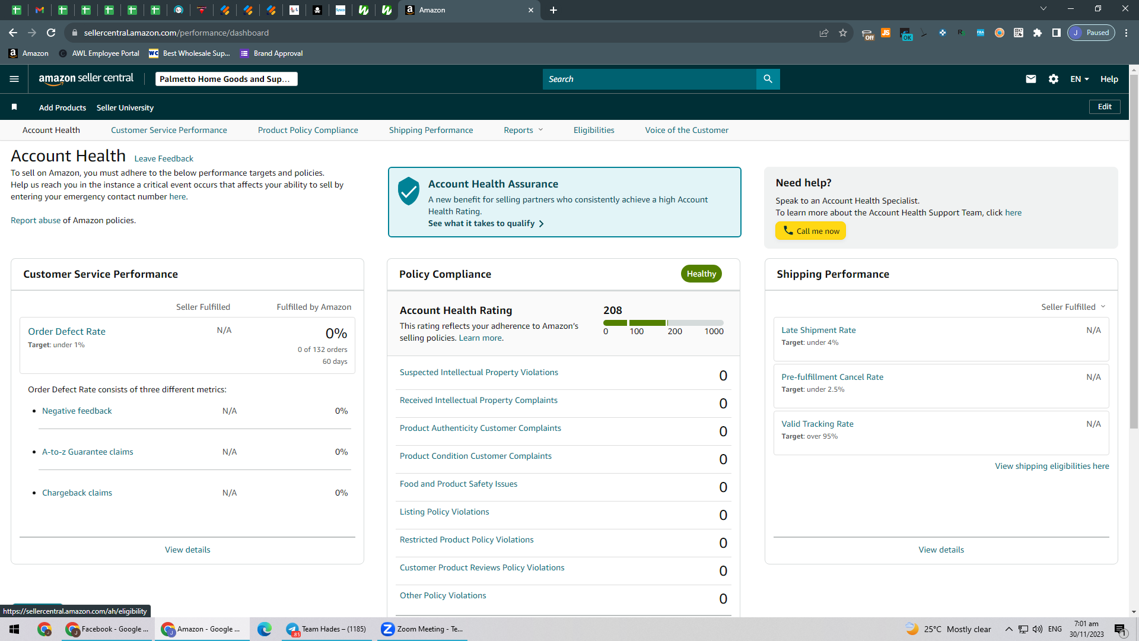Click Leave Feedback link
This screenshot has width=1139, height=641.
pos(164,158)
